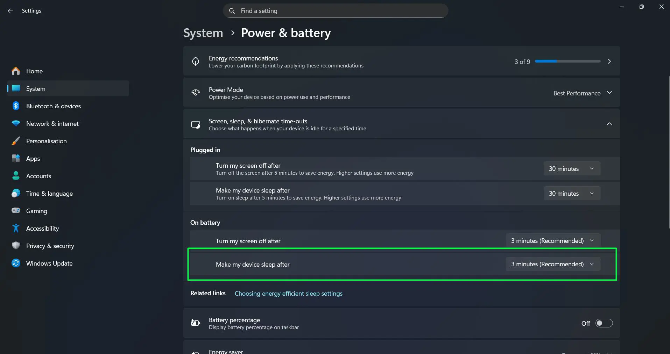
Task: Click the Apps icon in sidebar
Action: coord(16,158)
